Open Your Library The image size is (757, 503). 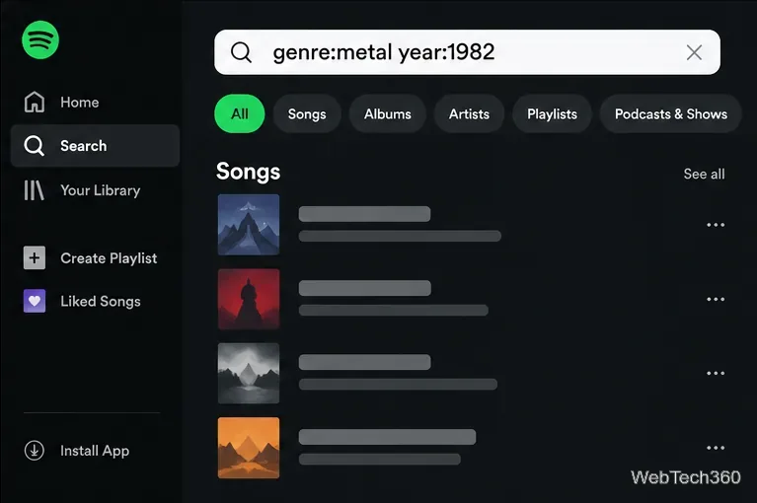(82, 190)
